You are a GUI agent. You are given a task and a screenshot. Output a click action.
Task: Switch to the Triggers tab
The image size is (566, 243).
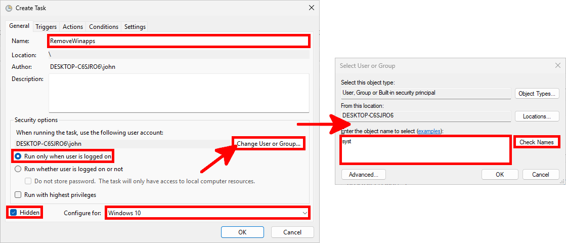pyautogui.click(x=46, y=27)
